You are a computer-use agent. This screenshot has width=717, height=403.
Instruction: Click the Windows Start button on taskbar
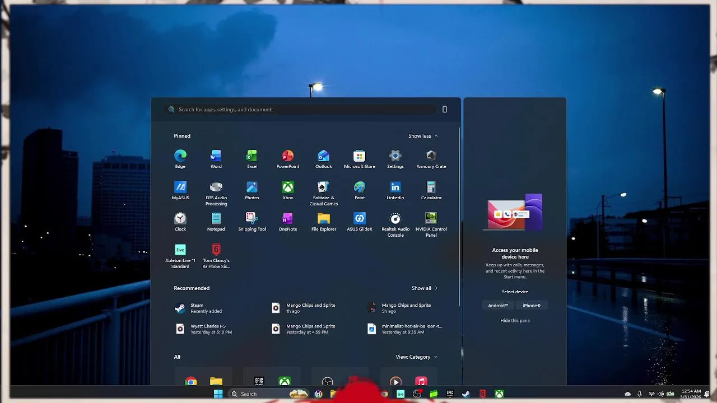(x=218, y=394)
